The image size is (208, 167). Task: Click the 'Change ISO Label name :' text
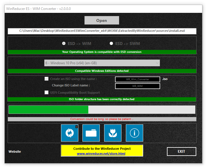(x=71, y=86)
